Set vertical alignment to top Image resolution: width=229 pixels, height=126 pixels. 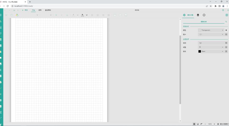click(115, 15)
